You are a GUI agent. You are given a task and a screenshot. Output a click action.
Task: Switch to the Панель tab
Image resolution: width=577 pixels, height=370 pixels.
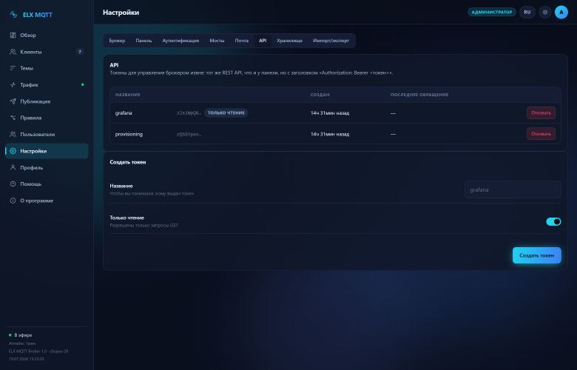(x=144, y=41)
